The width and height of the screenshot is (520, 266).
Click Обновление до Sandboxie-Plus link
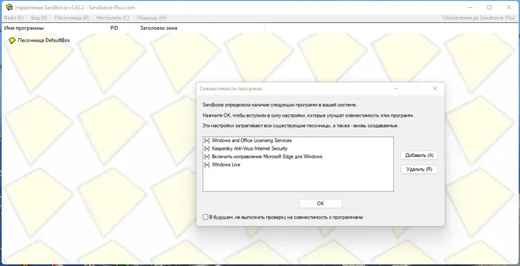coord(479,18)
